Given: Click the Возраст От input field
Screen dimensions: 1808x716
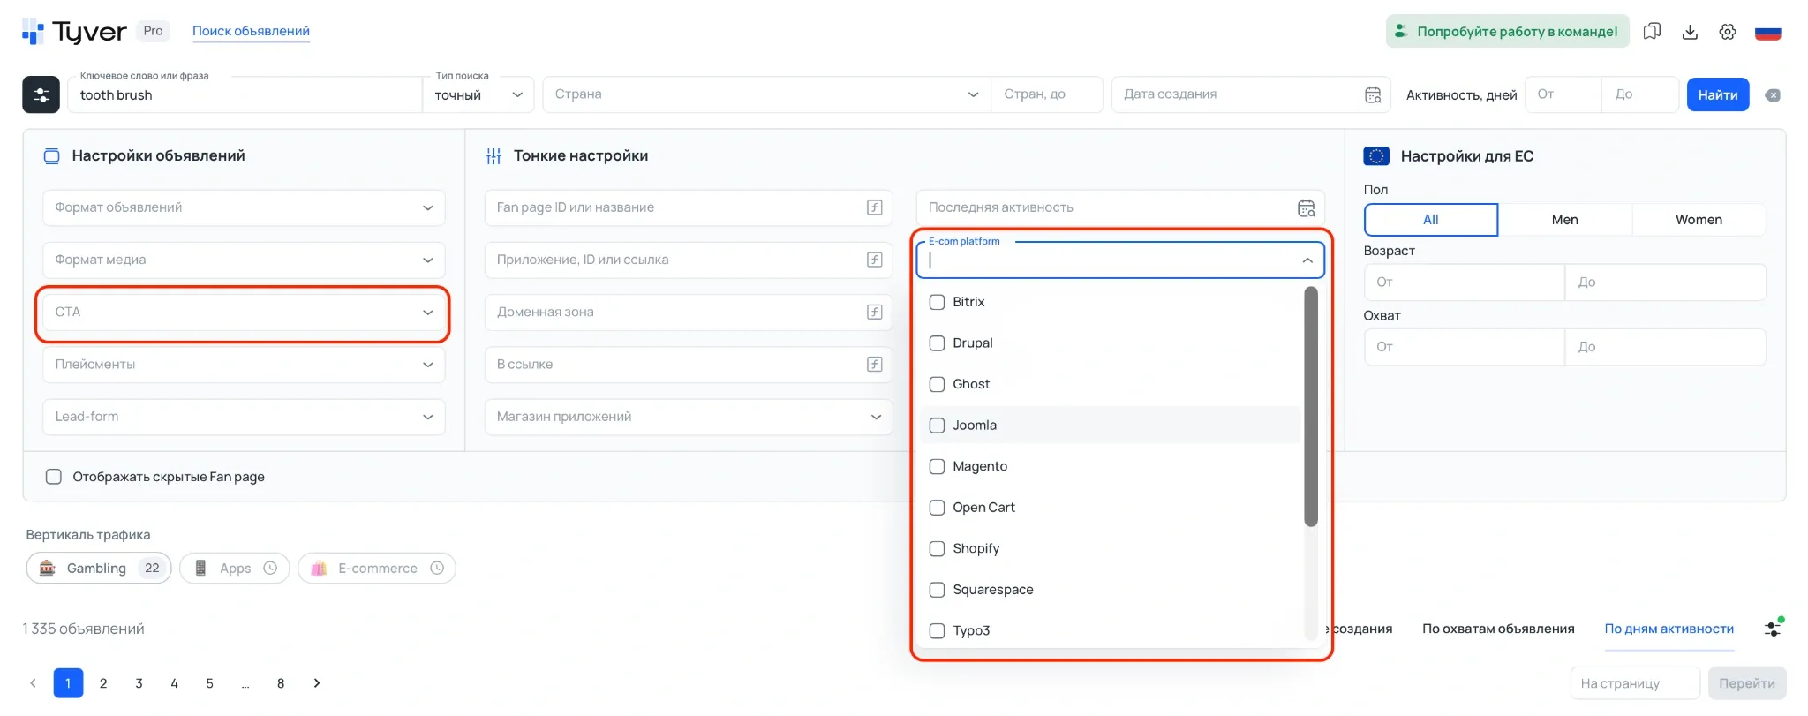Looking at the screenshot, I should coord(1465,283).
